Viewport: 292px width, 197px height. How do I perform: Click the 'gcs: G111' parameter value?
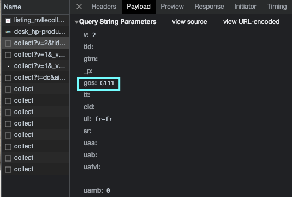click(99, 83)
